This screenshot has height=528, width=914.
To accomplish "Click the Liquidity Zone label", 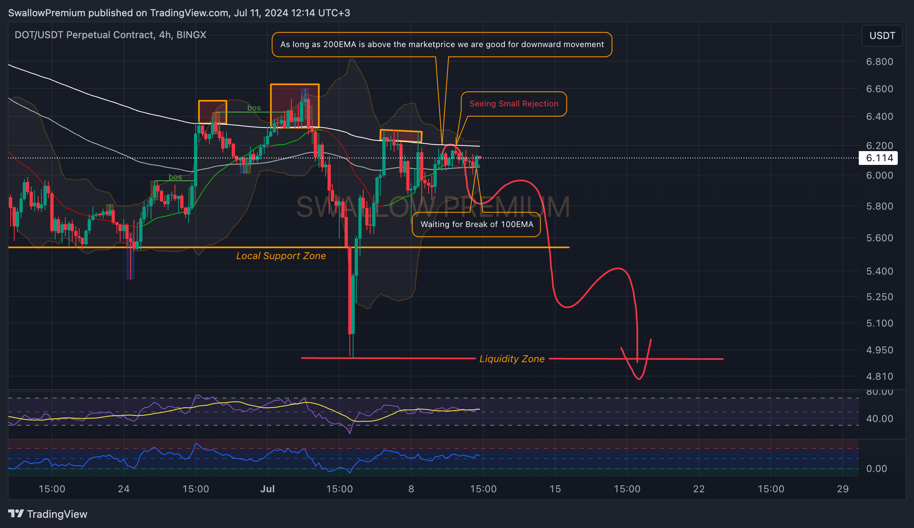I will click(512, 359).
